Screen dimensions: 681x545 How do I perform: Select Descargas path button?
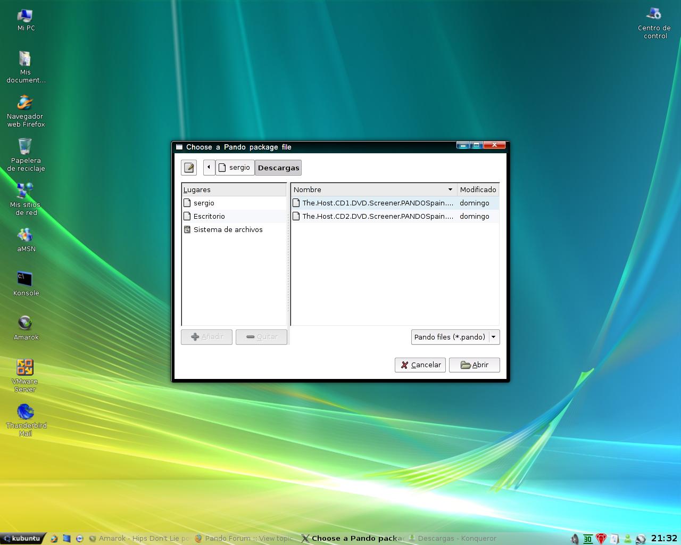coord(278,168)
